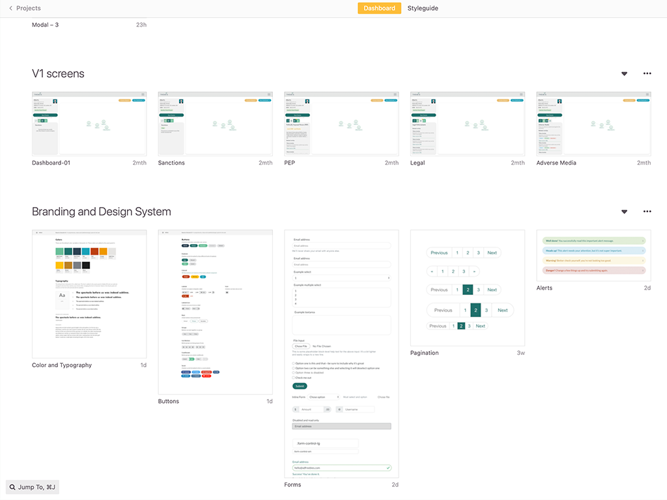Viewport: 667px width, 500px height.
Task: Open the Sanctions screen thumbnail
Action: point(216,124)
